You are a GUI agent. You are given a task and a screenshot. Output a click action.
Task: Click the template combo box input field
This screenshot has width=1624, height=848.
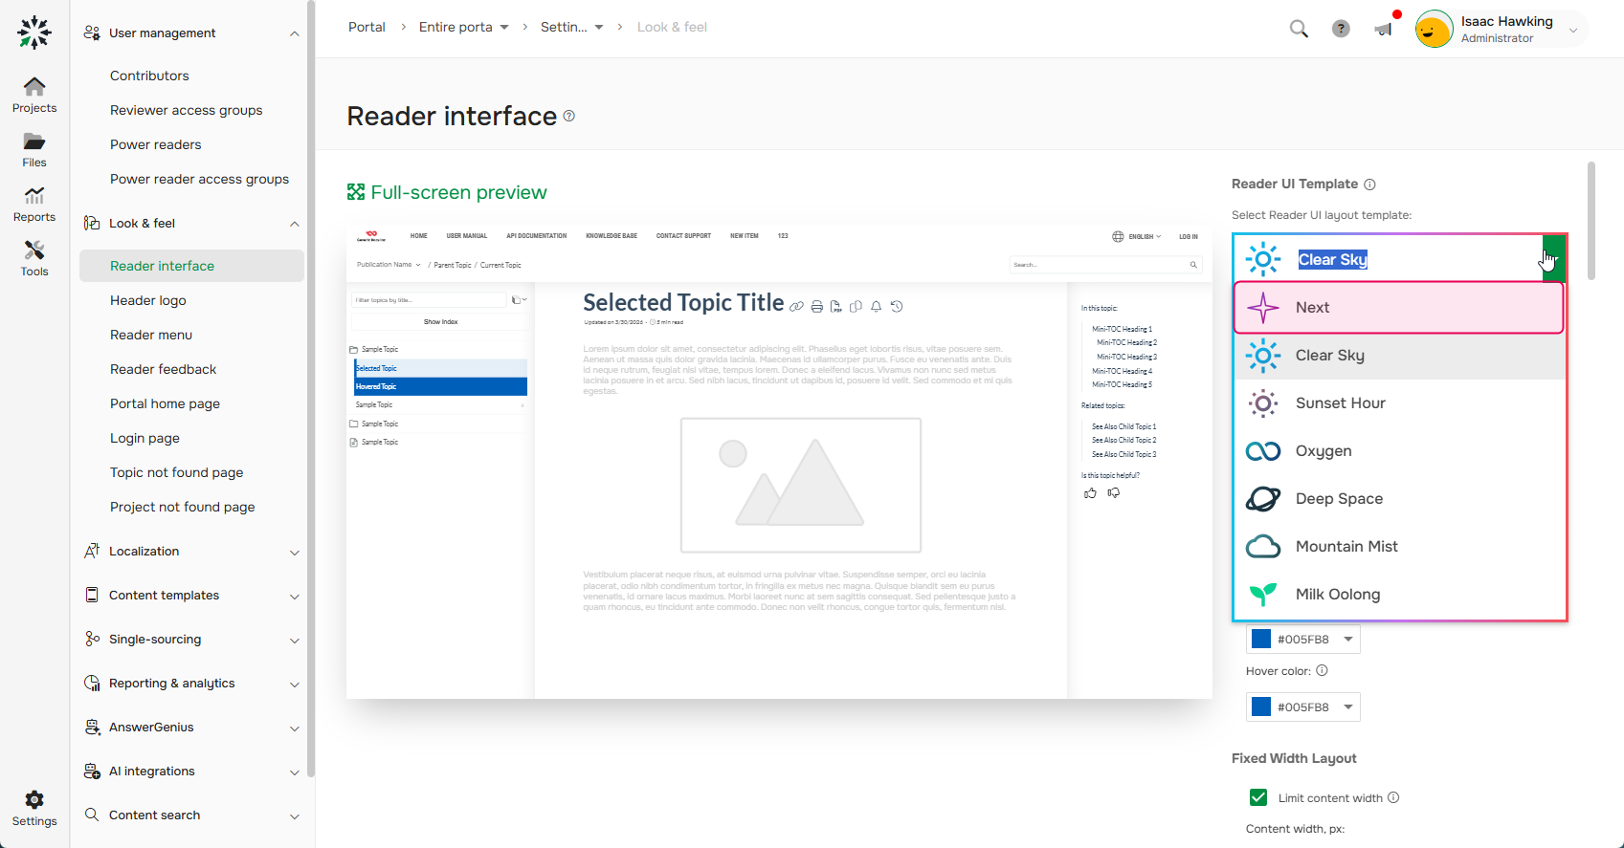click(1388, 259)
